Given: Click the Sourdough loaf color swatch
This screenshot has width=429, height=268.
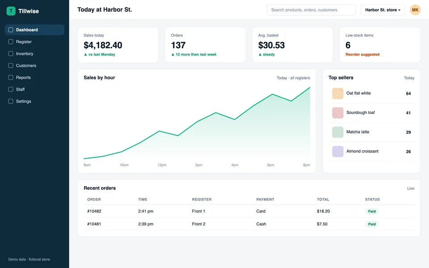Looking at the screenshot, I should click(x=338, y=113).
